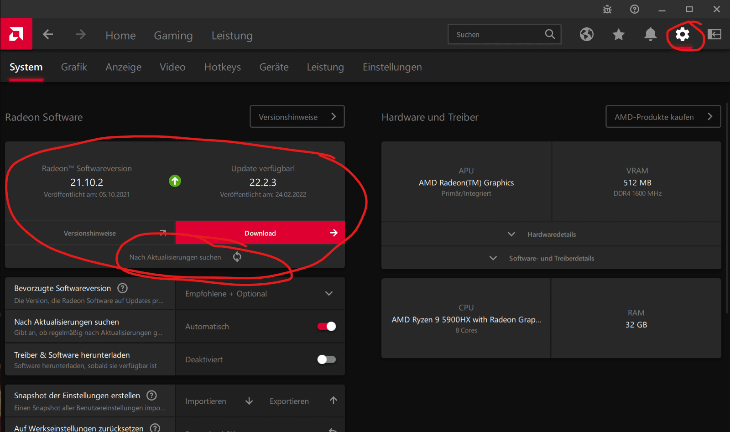Viewport: 730px width, 432px height.
Task: Click the red Download button
Action: point(260,233)
